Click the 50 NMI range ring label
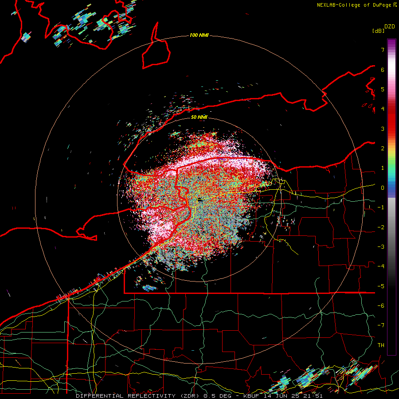399x399 pixels. pyautogui.click(x=199, y=117)
